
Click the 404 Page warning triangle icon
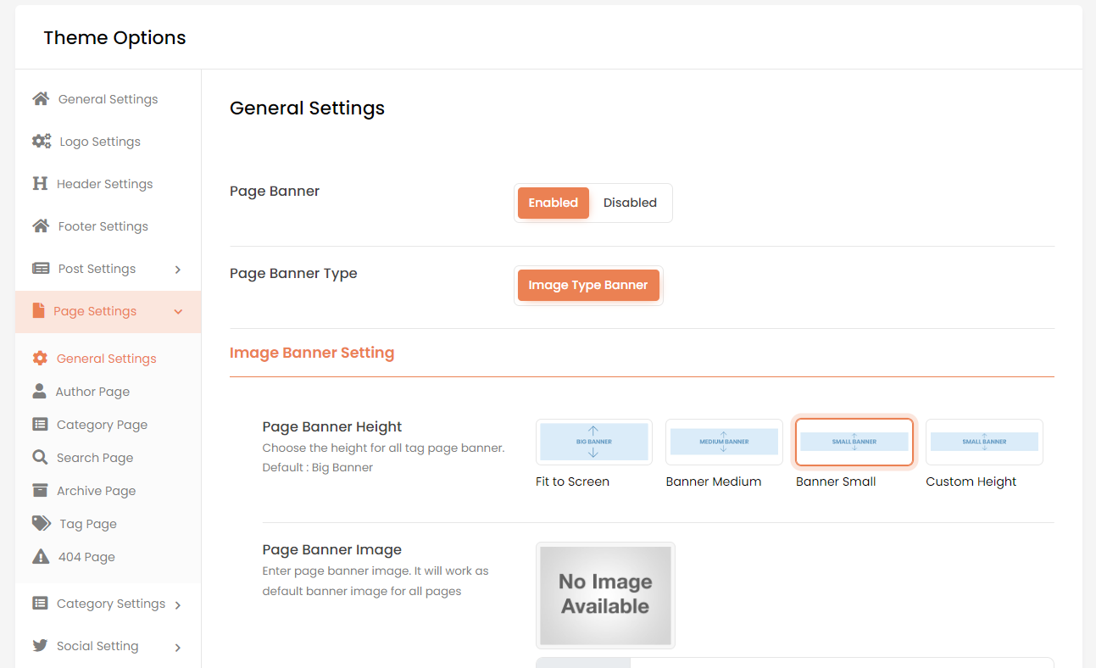click(41, 557)
